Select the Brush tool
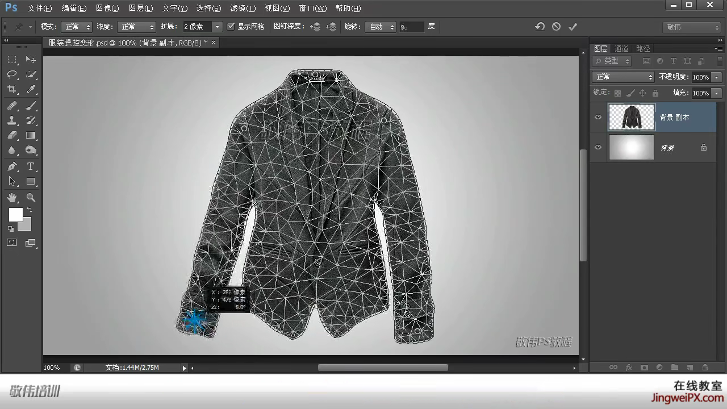Screen dimensions: 727x409 [x=31, y=106]
